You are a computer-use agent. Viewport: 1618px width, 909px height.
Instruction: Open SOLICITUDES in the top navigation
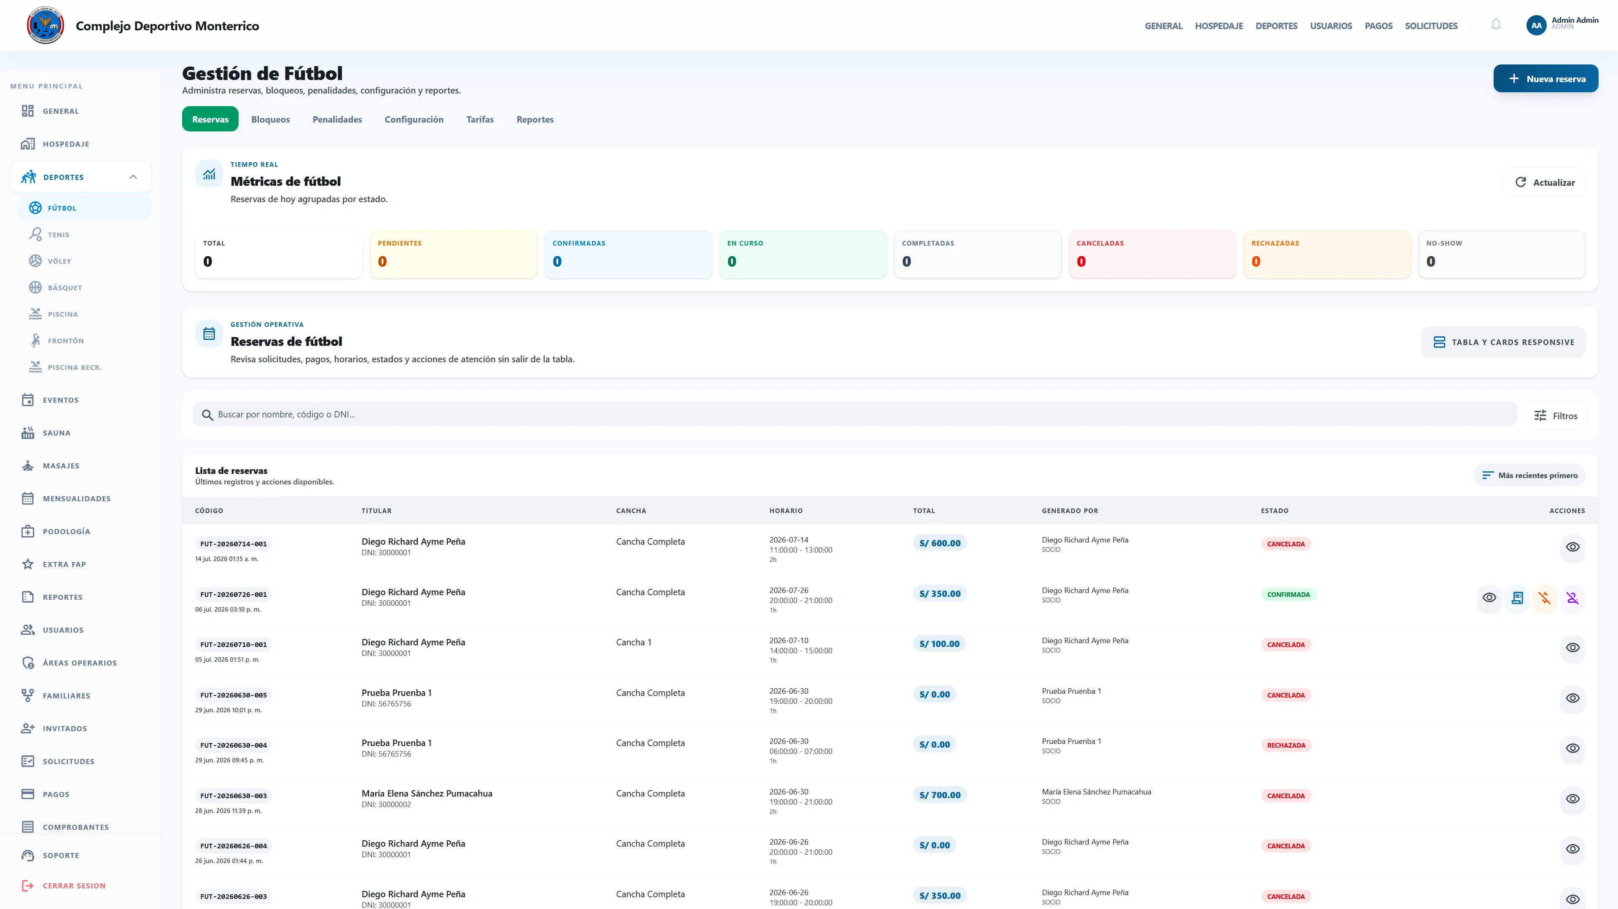(x=1431, y=26)
